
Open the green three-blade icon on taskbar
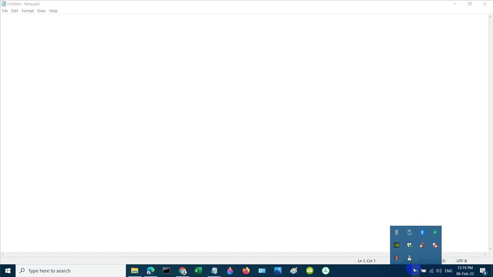click(x=326, y=270)
